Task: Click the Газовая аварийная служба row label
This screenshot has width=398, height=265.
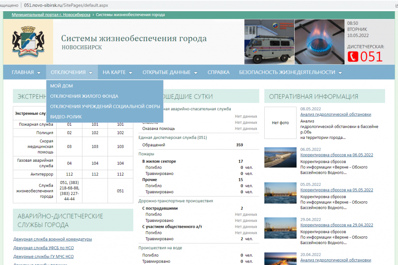Action: (35, 163)
